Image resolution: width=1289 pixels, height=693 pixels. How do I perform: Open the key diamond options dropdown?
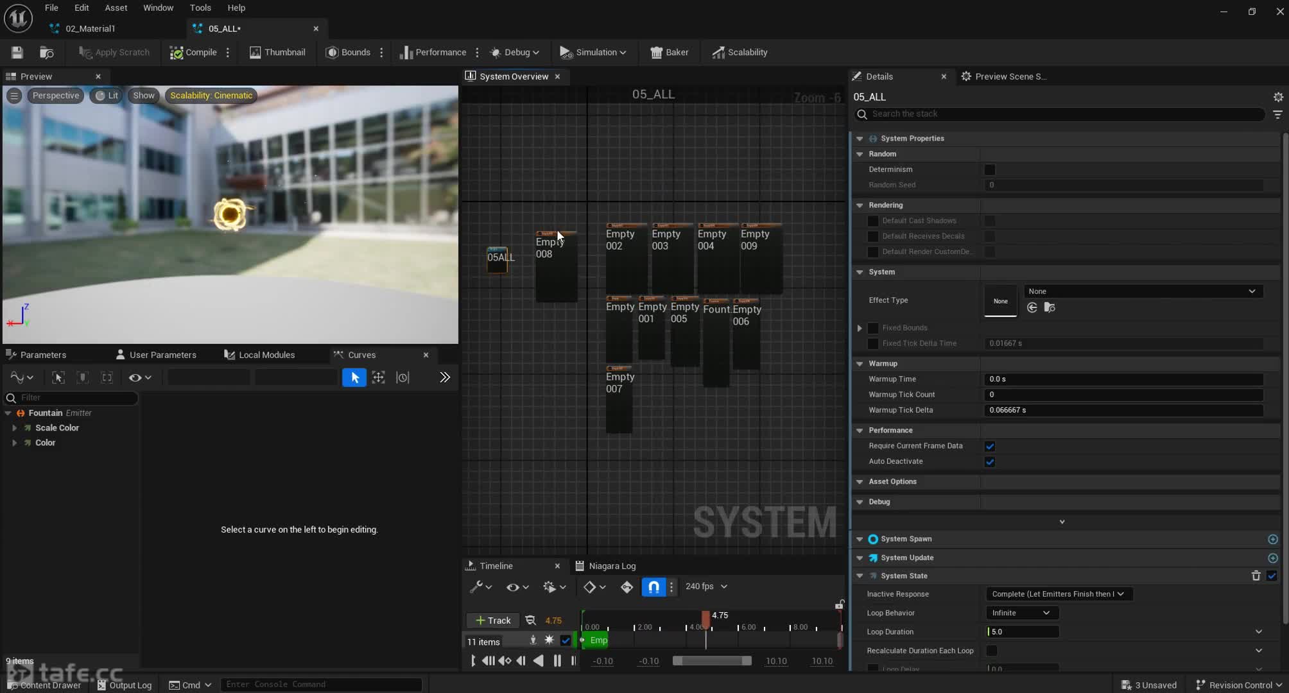click(594, 586)
